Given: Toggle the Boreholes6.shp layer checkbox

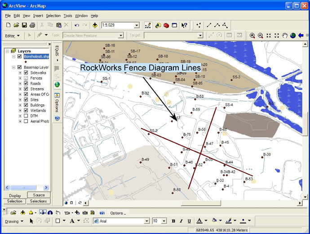Looking at the screenshot, I should point(19,56).
